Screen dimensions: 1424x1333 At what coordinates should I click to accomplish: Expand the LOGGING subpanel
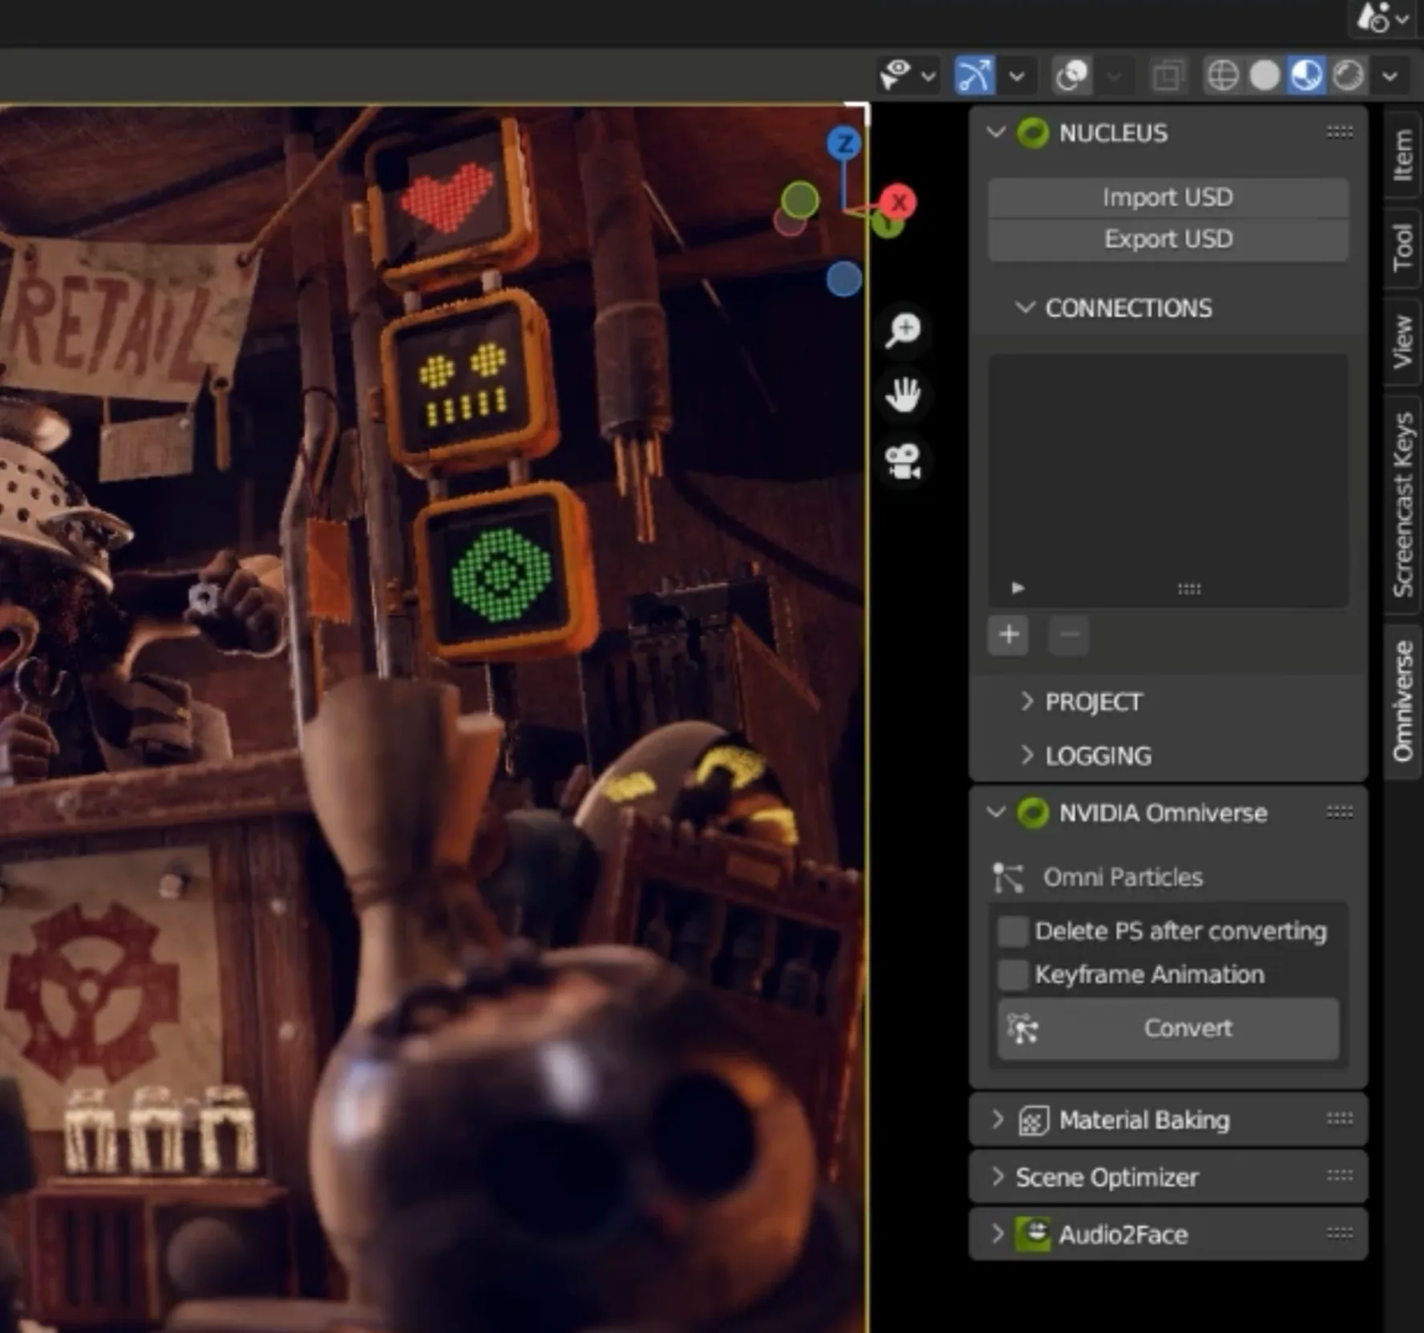click(x=1026, y=755)
